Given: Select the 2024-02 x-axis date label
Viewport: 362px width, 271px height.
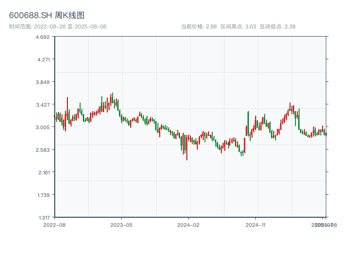Looking at the screenshot, I should [x=189, y=224].
